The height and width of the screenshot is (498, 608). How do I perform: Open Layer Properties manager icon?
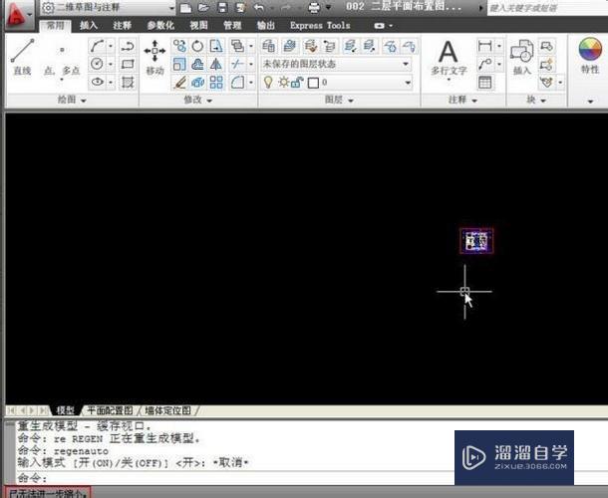click(268, 46)
